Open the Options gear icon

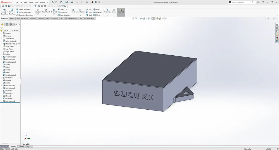tap(100, 2)
